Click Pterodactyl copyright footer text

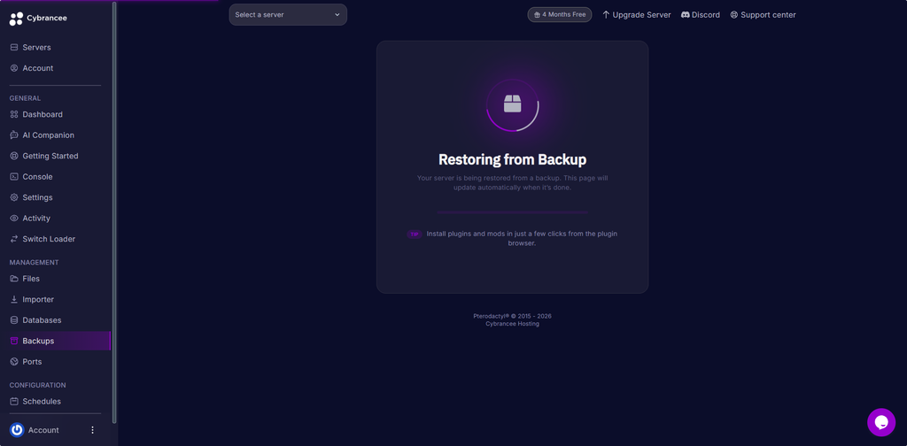[x=513, y=316]
